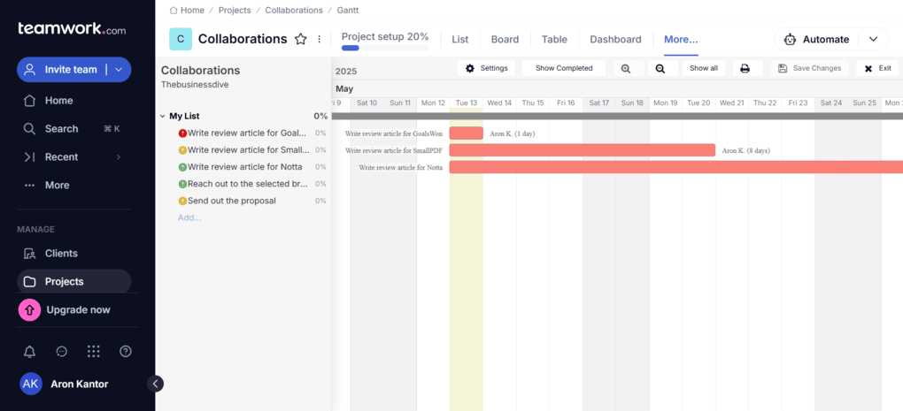
Task: Click the GoalsWon 1 day Gantt bar
Action: [x=466, y=133]
